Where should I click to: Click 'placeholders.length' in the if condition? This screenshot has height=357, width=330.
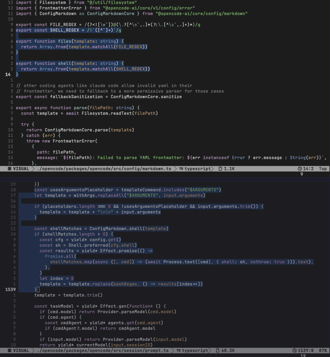(70, 206)
